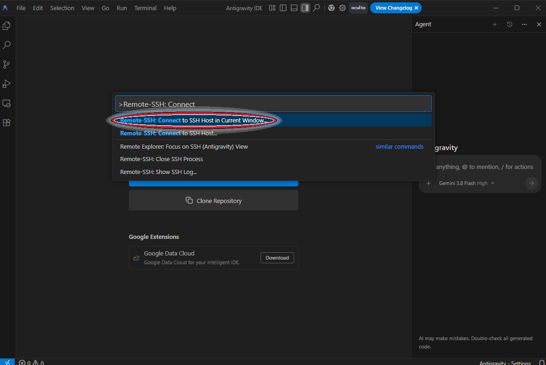546x365 pixels.
Task: Open remote window indicator in status bar
Action: click(x=7, y=362)
